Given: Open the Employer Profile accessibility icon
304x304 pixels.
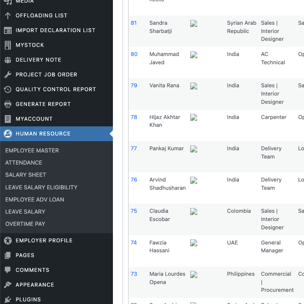Looking at the screenshot, I should tap(8, 241).
